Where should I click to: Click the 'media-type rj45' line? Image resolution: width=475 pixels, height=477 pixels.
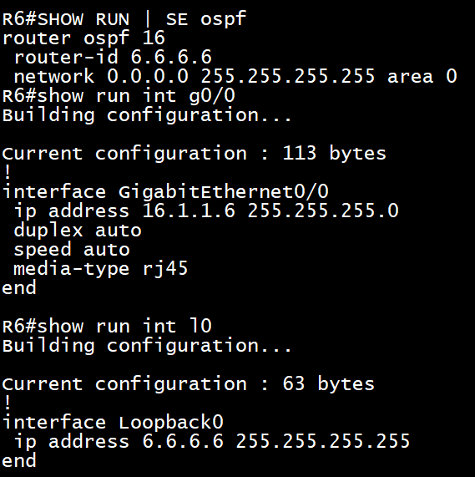click(x=100, y=269)
